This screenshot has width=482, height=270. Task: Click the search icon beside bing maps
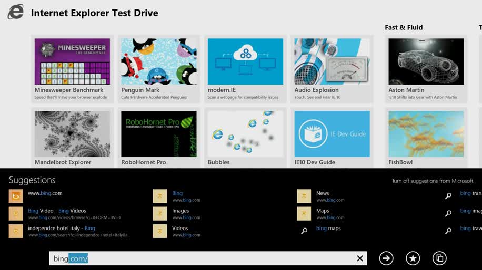point(304,231)
